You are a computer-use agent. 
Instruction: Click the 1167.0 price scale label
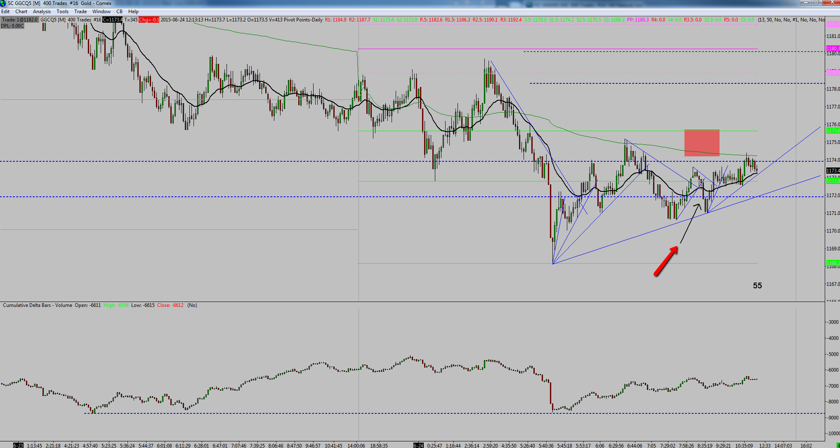(x=833, y=284)
